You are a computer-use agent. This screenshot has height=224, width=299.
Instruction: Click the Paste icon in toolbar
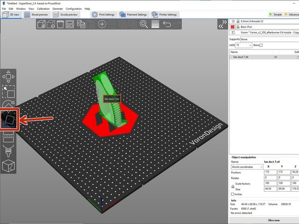pos(91,24)
